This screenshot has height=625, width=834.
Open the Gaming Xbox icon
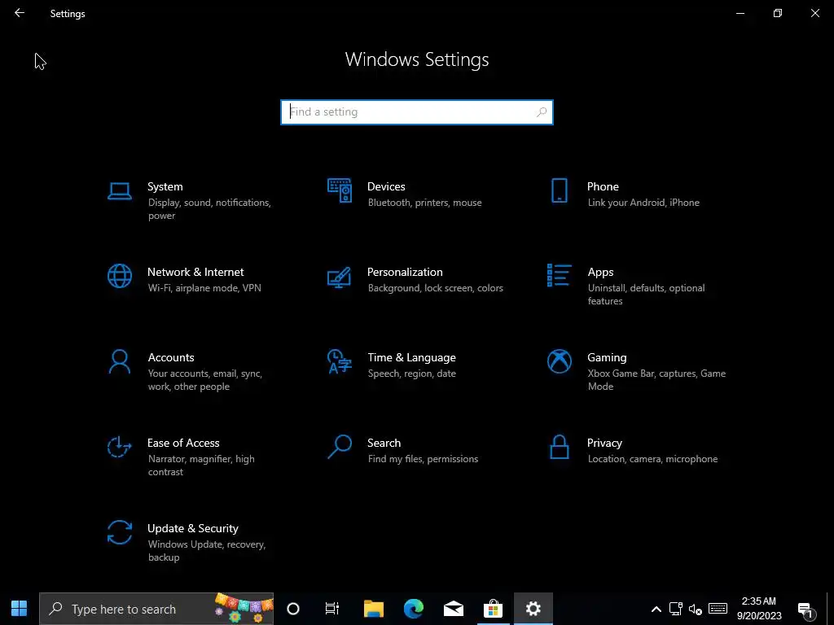(560, 361)
